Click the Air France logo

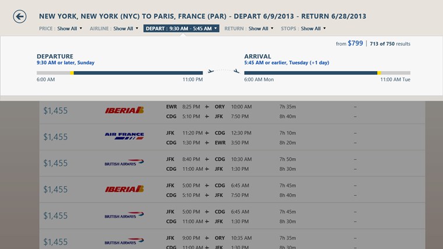coord(124,136)
